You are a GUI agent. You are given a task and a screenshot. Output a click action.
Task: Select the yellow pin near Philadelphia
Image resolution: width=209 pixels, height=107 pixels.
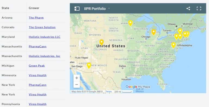click(x=173, y=45)
